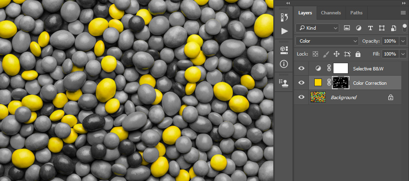Screen dimensions: 409x181
Task: Open the 3D panel icon
Action: 284,50
